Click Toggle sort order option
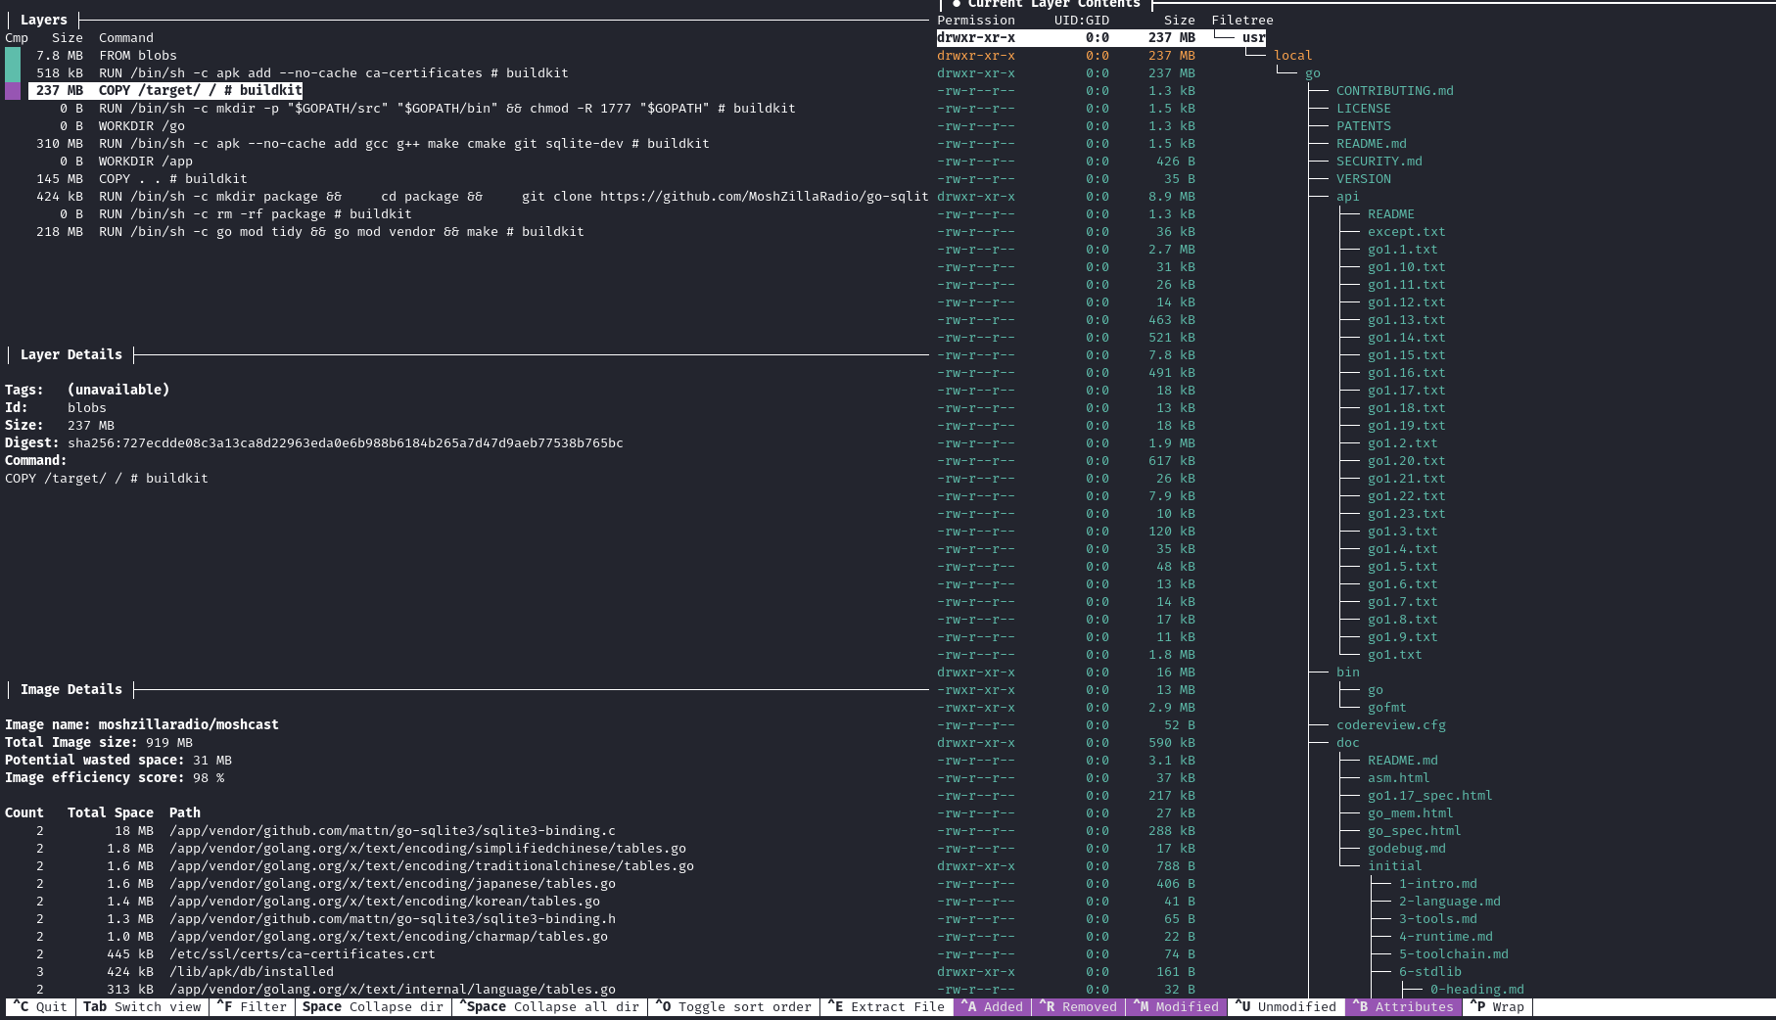This screenshot has width=1776, height=1020. click(x=733, y=1006)
